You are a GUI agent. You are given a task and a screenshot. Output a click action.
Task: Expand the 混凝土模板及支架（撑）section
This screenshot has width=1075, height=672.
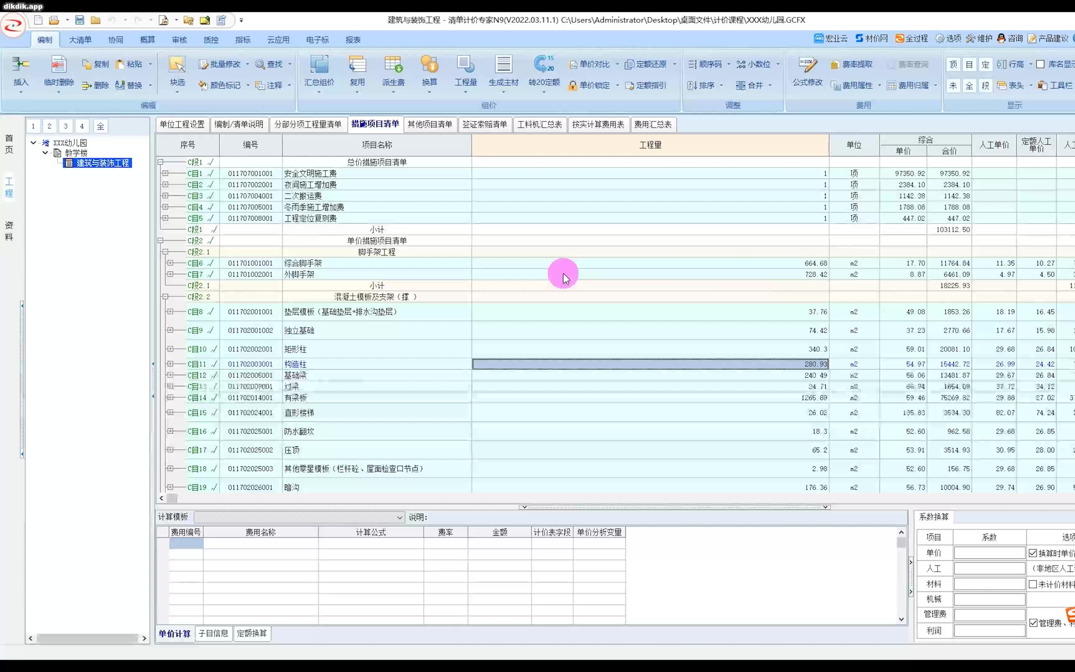click(x=165, y=296)
